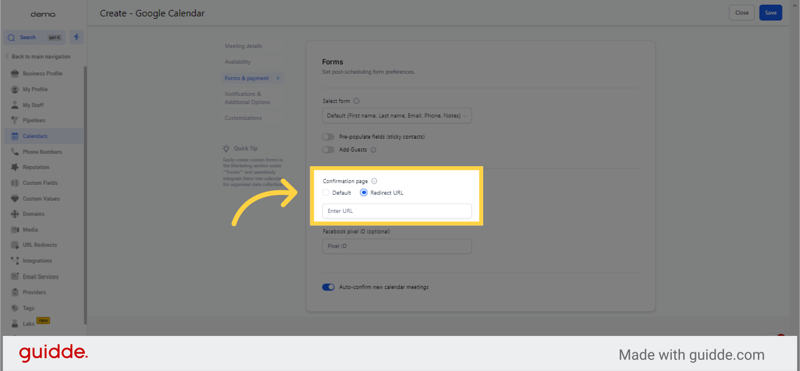
Task: Open Pipelines via its funnel icon
Action: 15,121
